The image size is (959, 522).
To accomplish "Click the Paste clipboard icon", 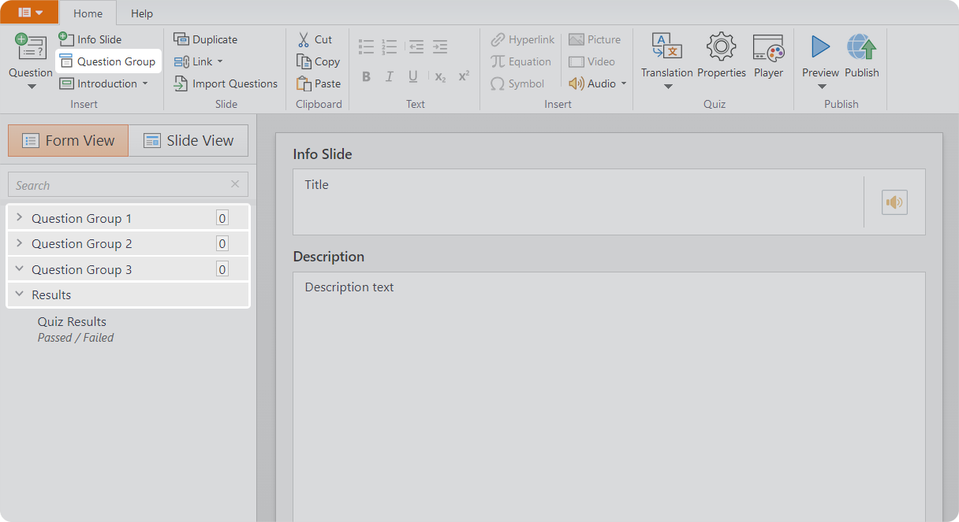I will (304, 83).
